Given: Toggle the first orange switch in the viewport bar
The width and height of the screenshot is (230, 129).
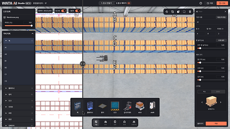Looking at the screenshot, I should click(64, 11).
